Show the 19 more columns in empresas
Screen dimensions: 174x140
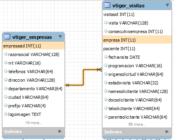pos(34,123)
